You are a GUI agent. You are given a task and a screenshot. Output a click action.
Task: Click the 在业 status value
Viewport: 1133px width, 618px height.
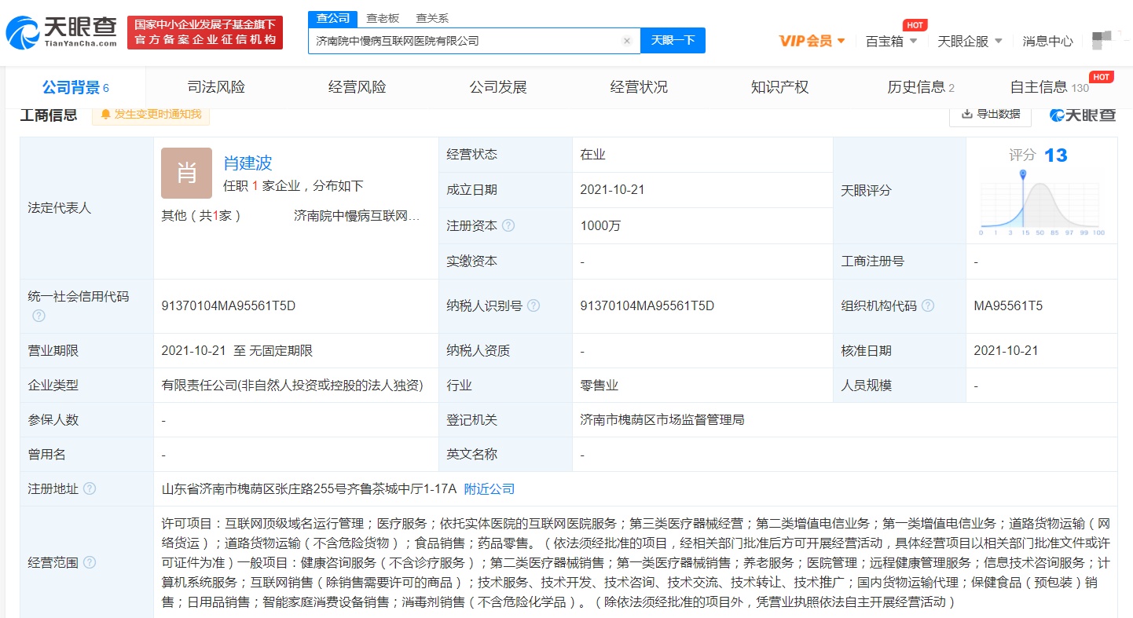click(593, 155)
